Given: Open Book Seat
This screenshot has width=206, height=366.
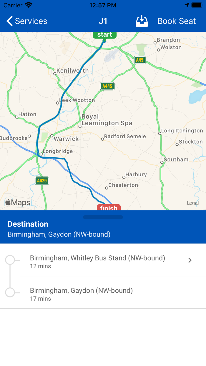Looking at the screenshot, I should coord(176,21).
